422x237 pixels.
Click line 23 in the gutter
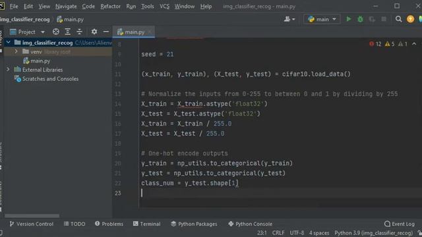pyautogui.click(x=118, y=193)
